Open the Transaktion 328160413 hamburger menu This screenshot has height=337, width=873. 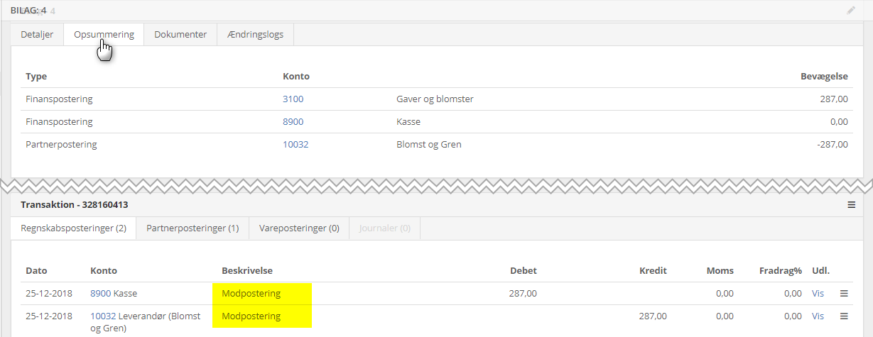[851, 205]
